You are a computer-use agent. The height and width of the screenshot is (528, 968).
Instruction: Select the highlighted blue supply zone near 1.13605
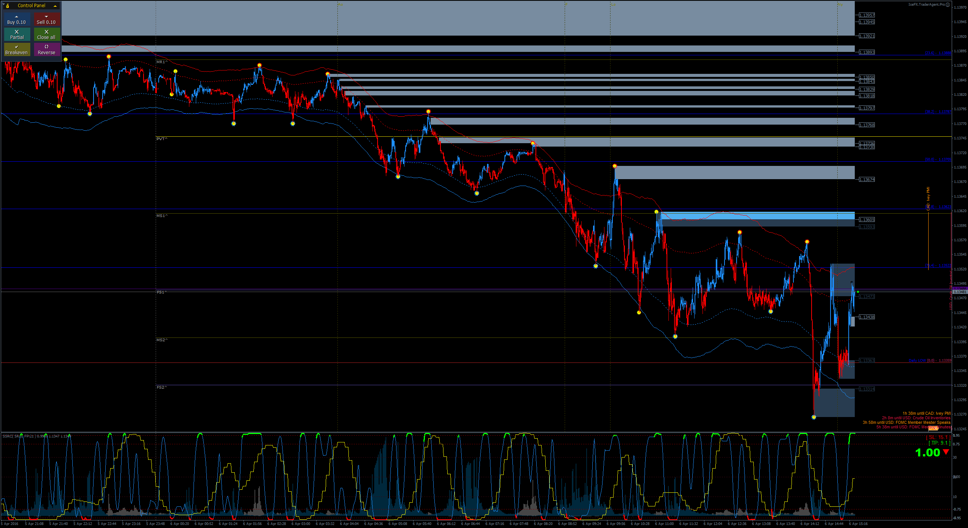[x=757, y=216]
